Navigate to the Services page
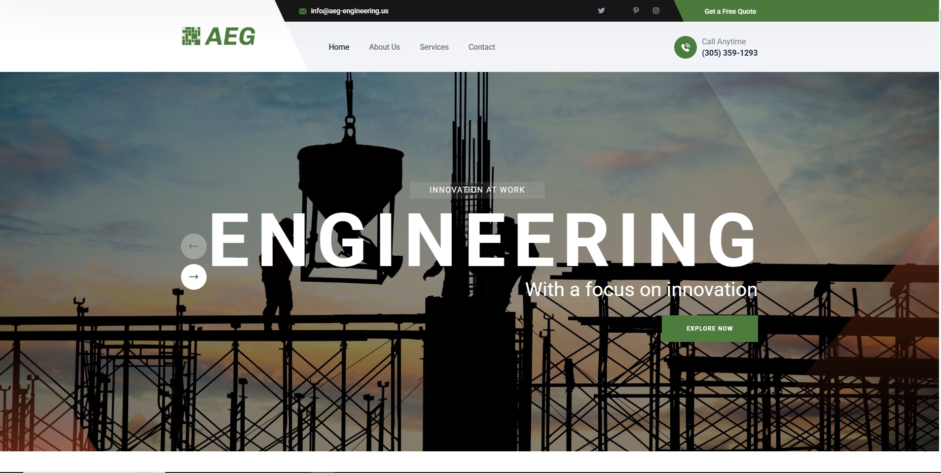This screenshot has height=473, width=941. [x=434, y=47]
